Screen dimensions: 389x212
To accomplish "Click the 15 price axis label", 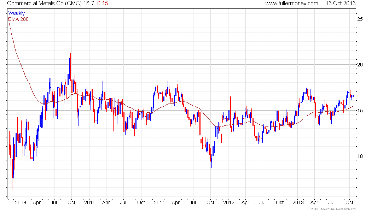I will 360,111.
